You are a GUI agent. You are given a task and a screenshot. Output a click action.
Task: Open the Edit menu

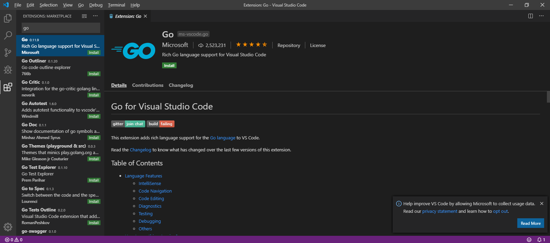click(30, 5)
